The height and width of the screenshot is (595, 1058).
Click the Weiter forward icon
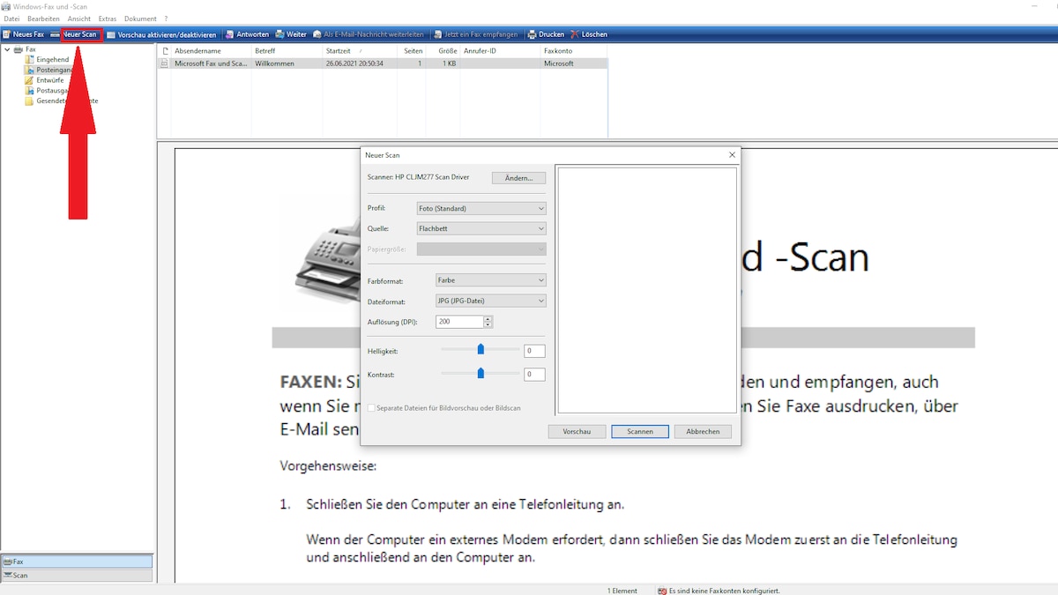290,33
